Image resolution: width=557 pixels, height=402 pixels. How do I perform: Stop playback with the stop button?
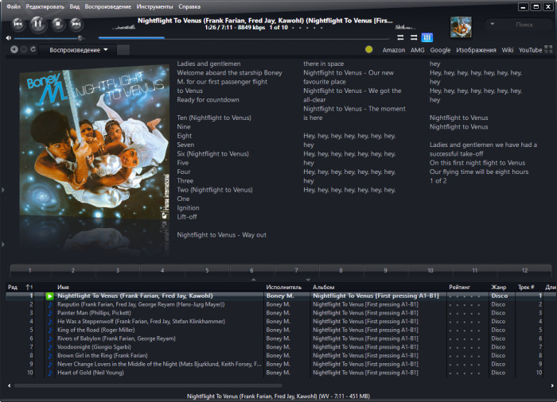tap(57, 24)
